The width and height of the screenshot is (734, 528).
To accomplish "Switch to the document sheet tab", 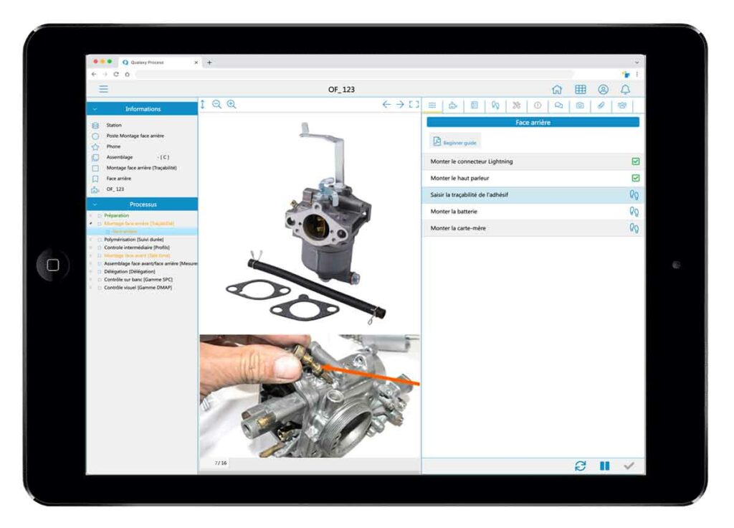I will click(x=475, y=105).
